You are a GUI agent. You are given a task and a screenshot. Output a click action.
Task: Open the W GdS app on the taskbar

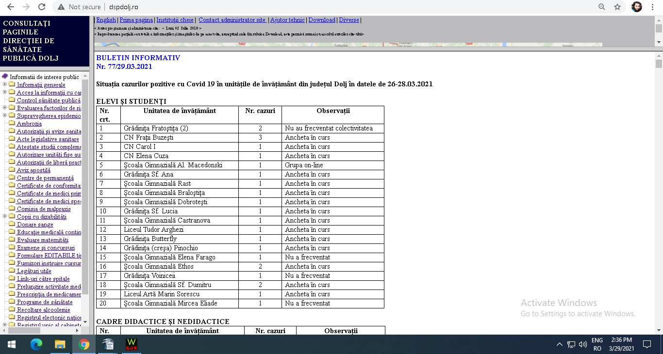click(131, 344)
